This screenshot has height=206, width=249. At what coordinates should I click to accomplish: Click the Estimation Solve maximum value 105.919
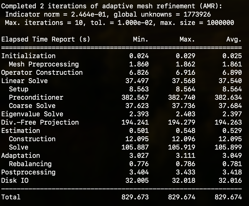[x=182, y=147]
